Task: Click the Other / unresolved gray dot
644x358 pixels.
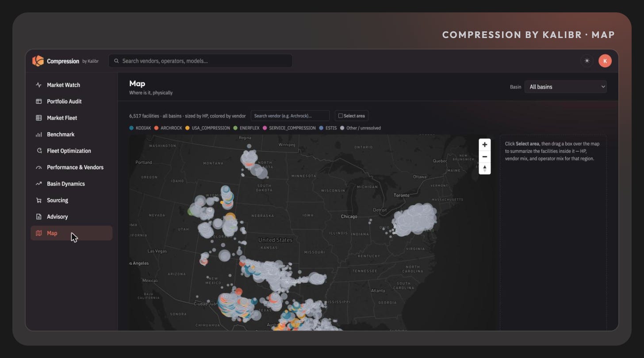Action: click(342, 128)
